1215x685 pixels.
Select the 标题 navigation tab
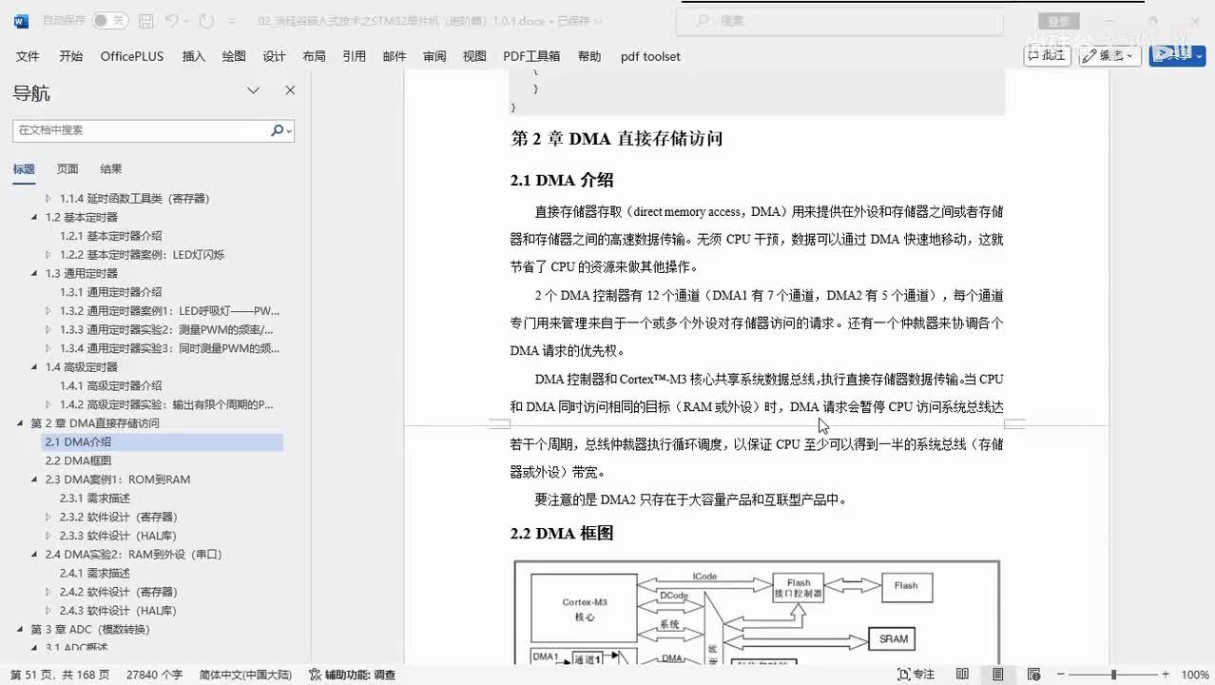coord(24,169)
